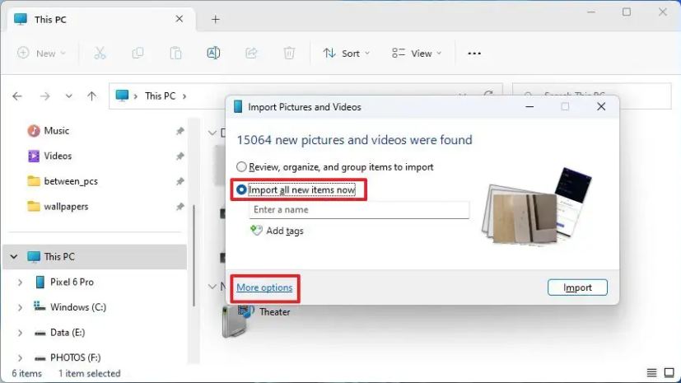Click the Cut scissors icon in the toolbar
Image resolution: width=681 pixels, height=383 pixels.
click(100, 53)
